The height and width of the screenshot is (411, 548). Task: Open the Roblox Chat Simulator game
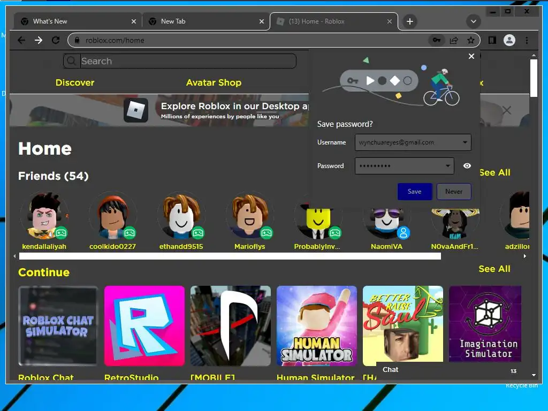(58, 326)
